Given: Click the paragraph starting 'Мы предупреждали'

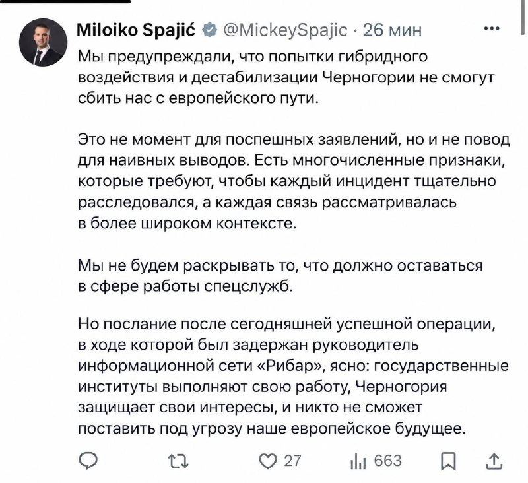Looking at the screenshot, I should click(286, 77).
